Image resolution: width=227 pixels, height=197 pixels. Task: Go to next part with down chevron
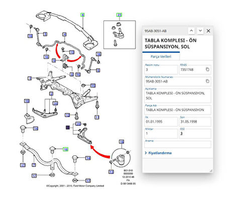200,31
